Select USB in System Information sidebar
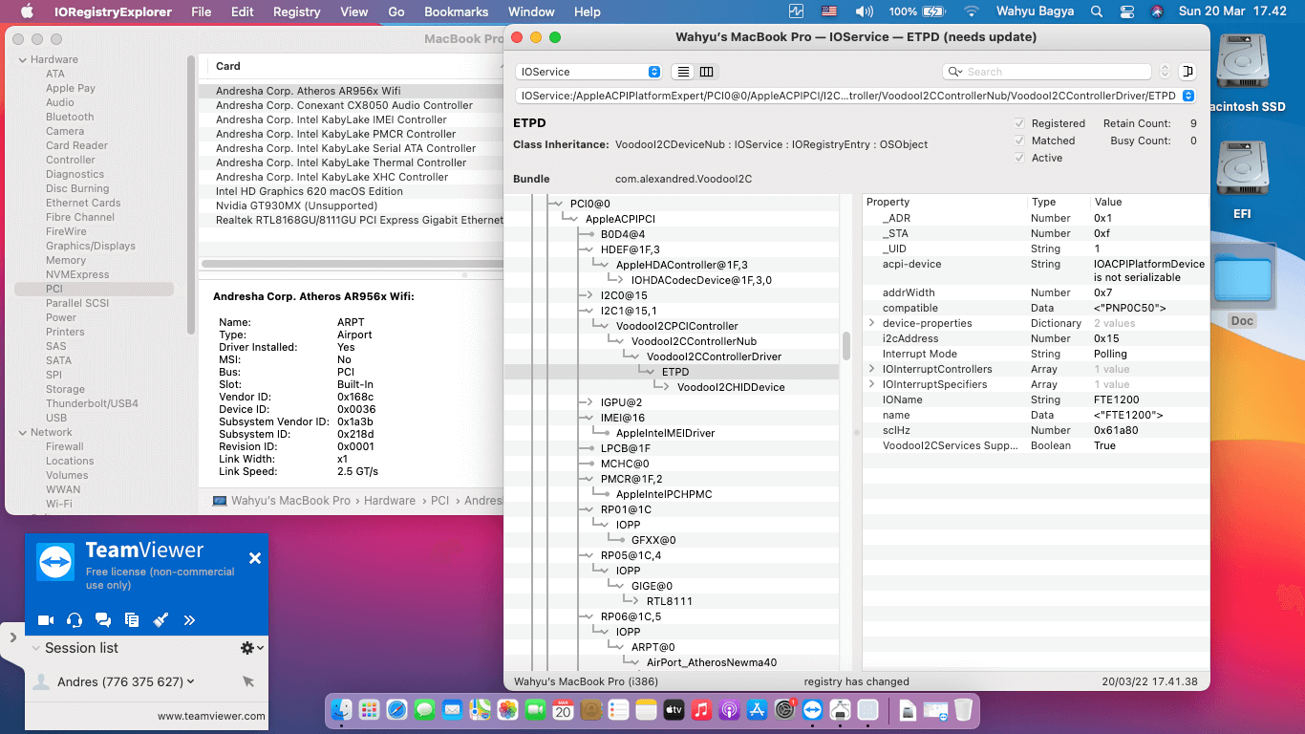This screenshot has width=1305, height=734. coord(56,418)
